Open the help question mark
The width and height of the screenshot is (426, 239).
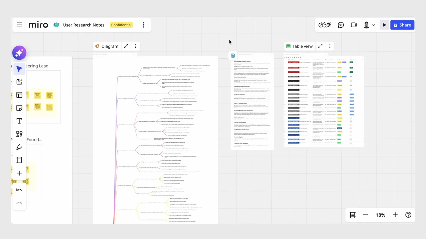click(408, 215)
